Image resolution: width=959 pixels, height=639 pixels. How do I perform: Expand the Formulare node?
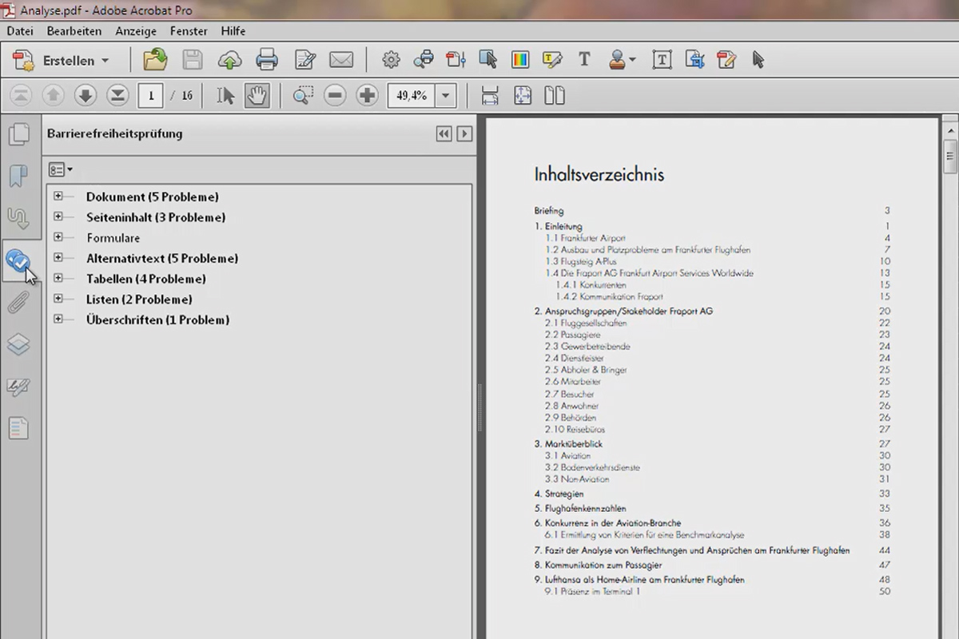tap(58, 237)
